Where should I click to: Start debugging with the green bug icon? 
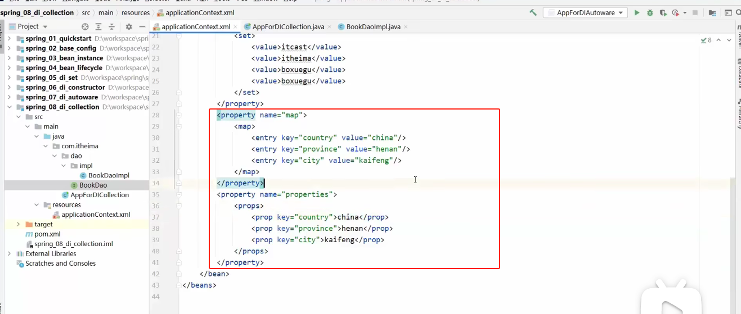pyautogui.click(x=650, y=12)
